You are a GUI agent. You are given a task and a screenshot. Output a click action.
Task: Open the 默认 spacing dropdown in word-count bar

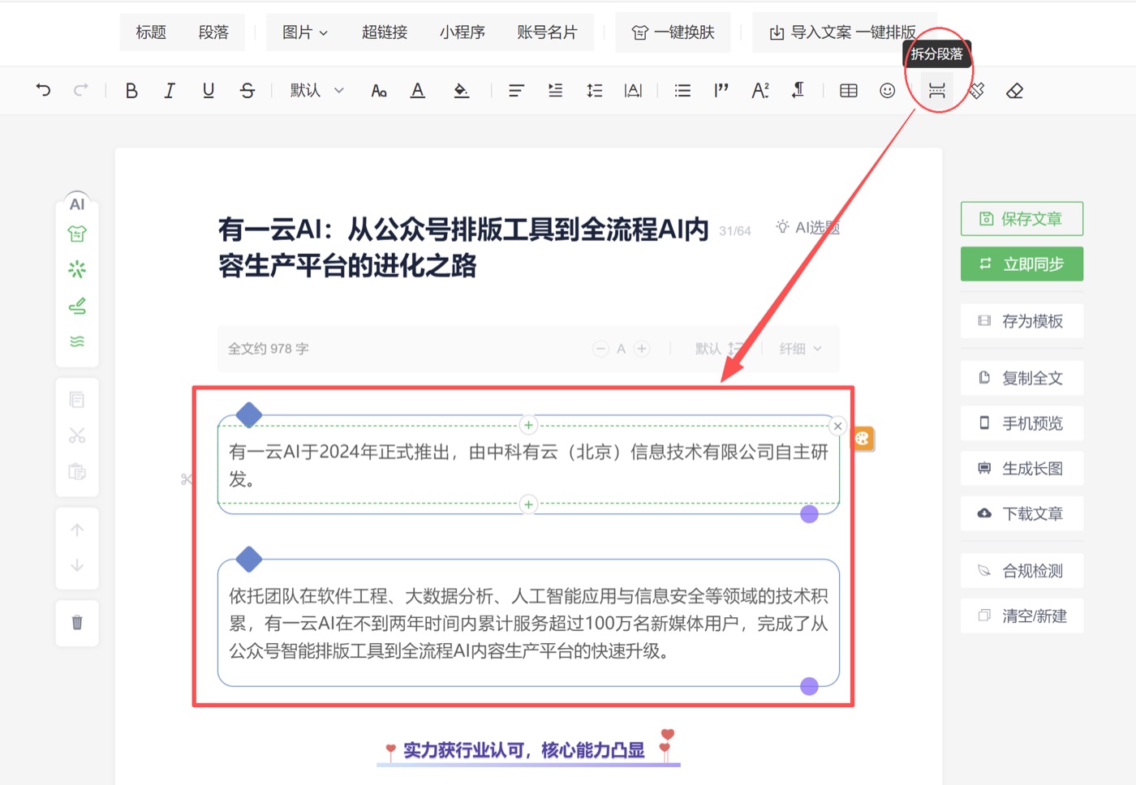pos(720,349)
